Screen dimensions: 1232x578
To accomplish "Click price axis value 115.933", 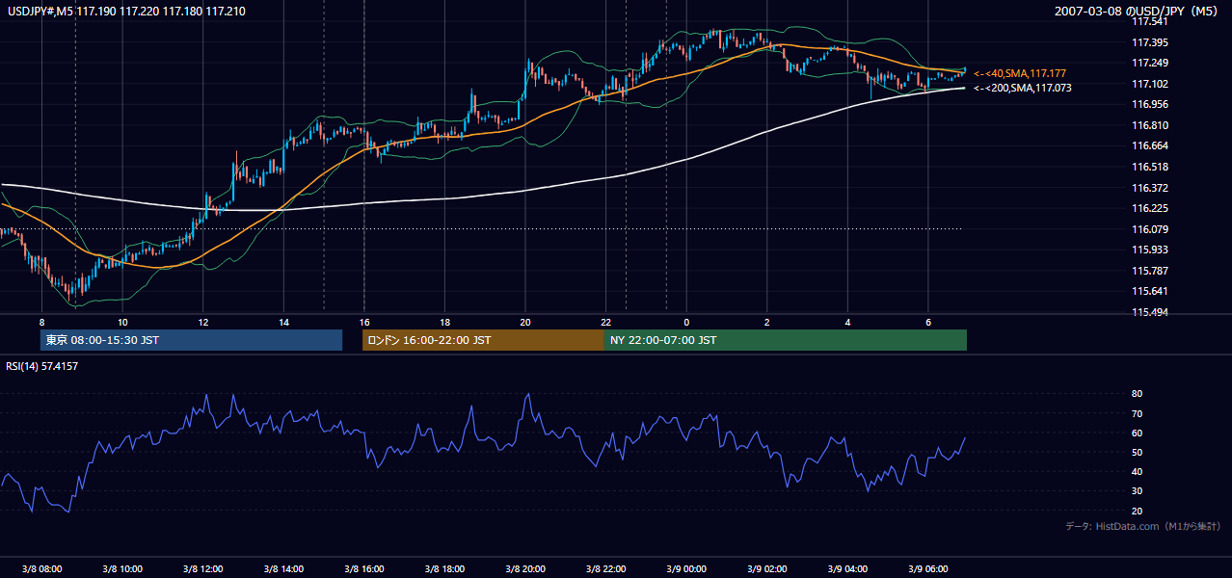I will (x=1150, y=250).
